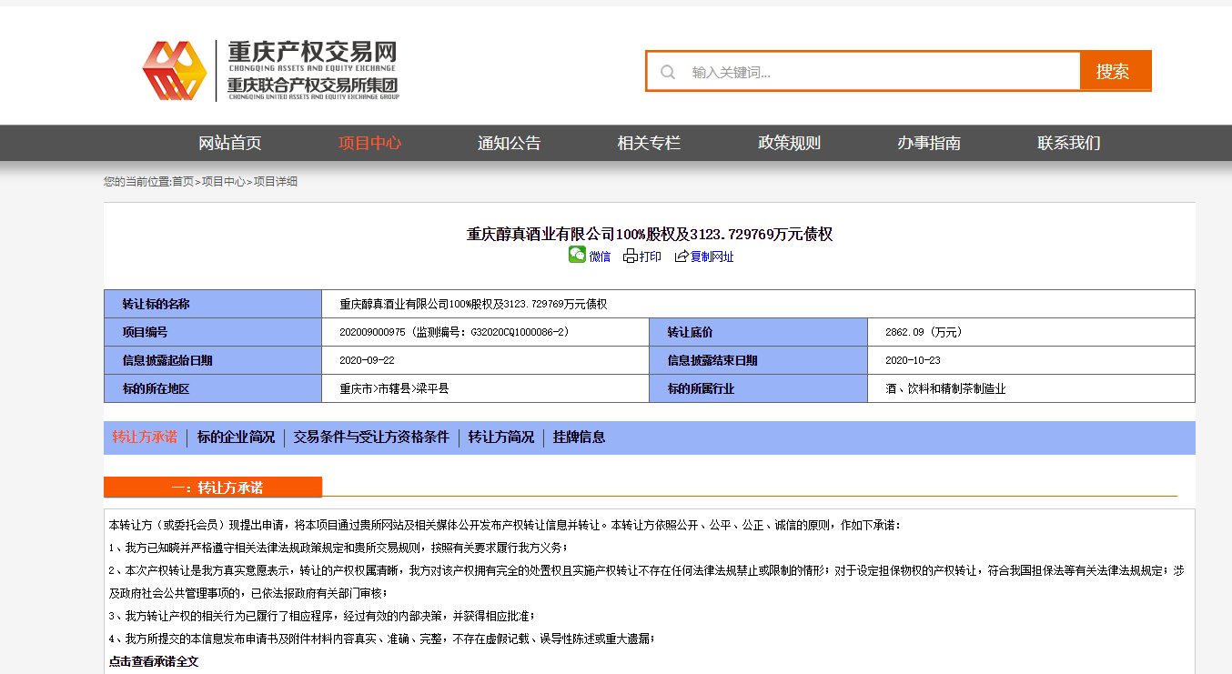Click 首页 in breadcrumb path
Image resolution: width=1232 pixels, height=674 pixels.
coord(183,182)
